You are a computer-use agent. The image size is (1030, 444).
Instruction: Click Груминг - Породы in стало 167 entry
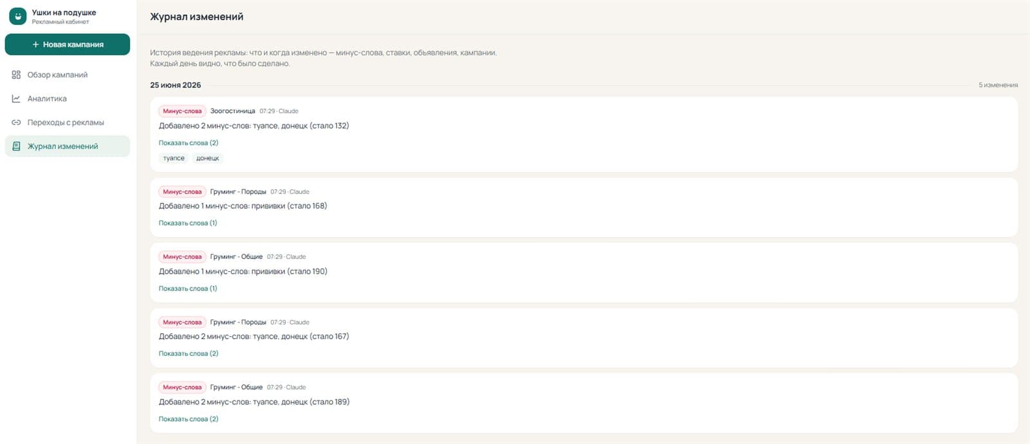238,322
